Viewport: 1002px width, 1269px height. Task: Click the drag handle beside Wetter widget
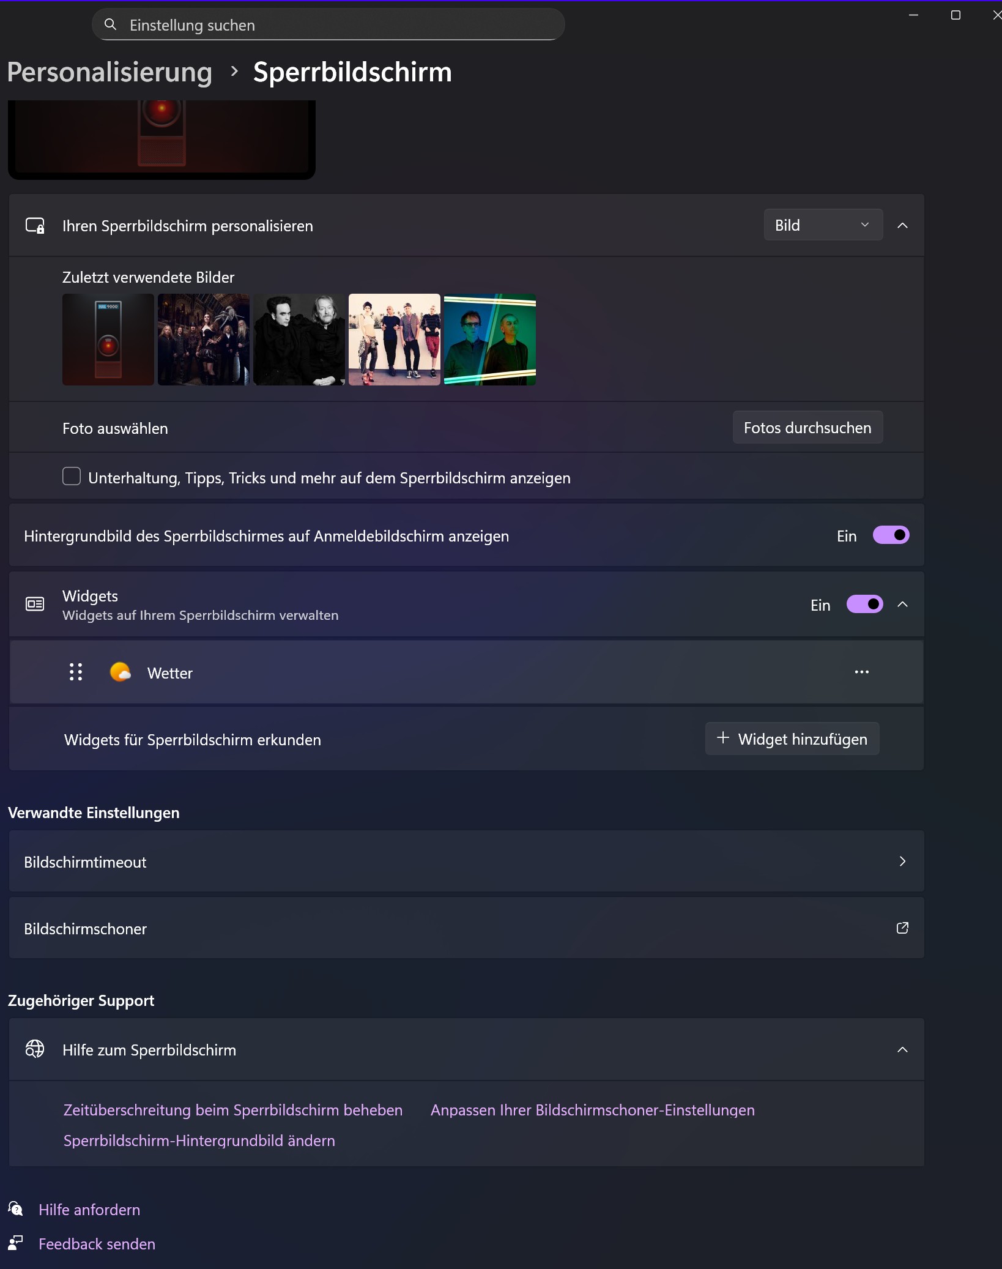(76, 672)
